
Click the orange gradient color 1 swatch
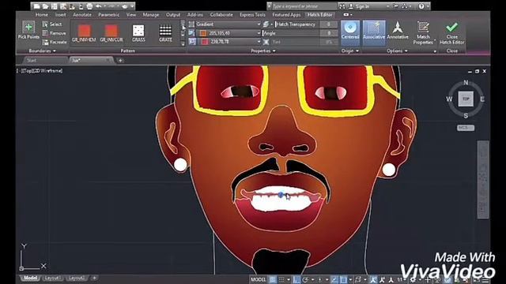[x=203, y=33]
